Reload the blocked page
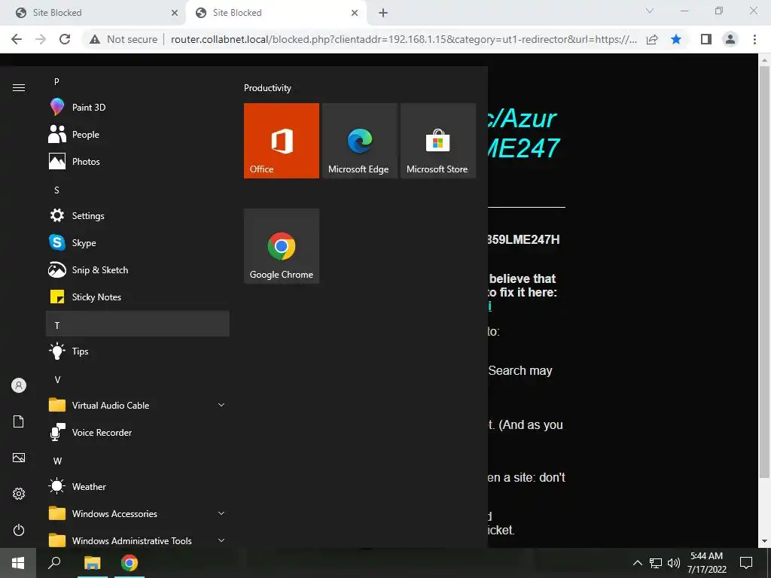771x578 pixels. [x=65, y=39]
